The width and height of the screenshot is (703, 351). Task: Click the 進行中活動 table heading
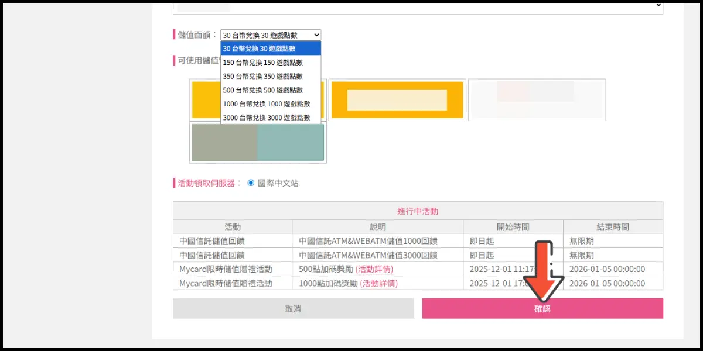[x=418, y=211]
